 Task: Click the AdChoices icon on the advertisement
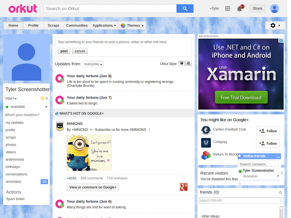pyautogui.click(x=281, y=41)
